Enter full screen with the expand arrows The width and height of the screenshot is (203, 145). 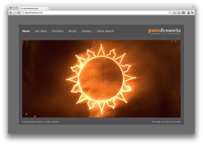[x=193, y=7]
